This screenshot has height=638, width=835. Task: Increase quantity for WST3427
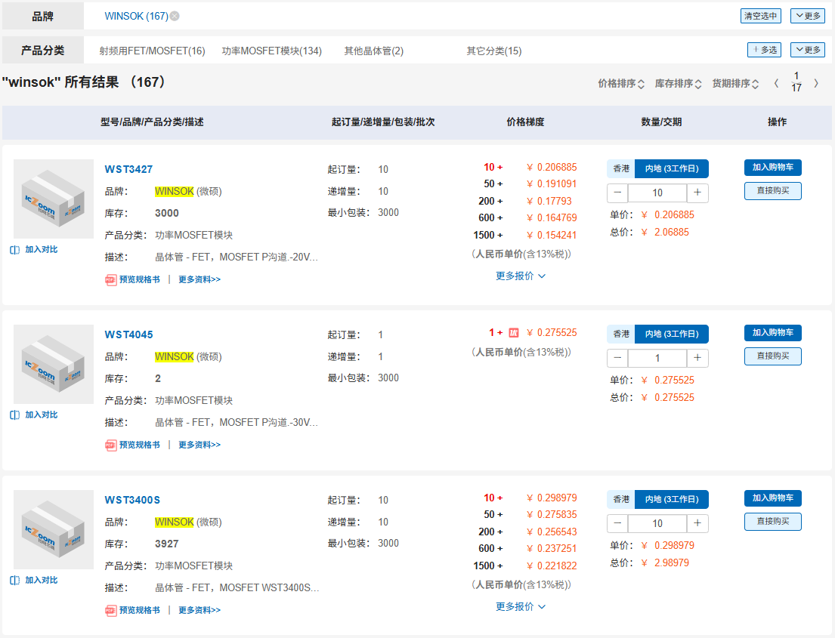[697, 193]
